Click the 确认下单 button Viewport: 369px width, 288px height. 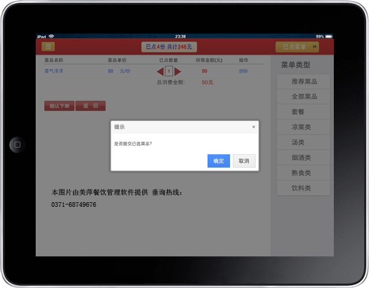click(x=59, y=106)
